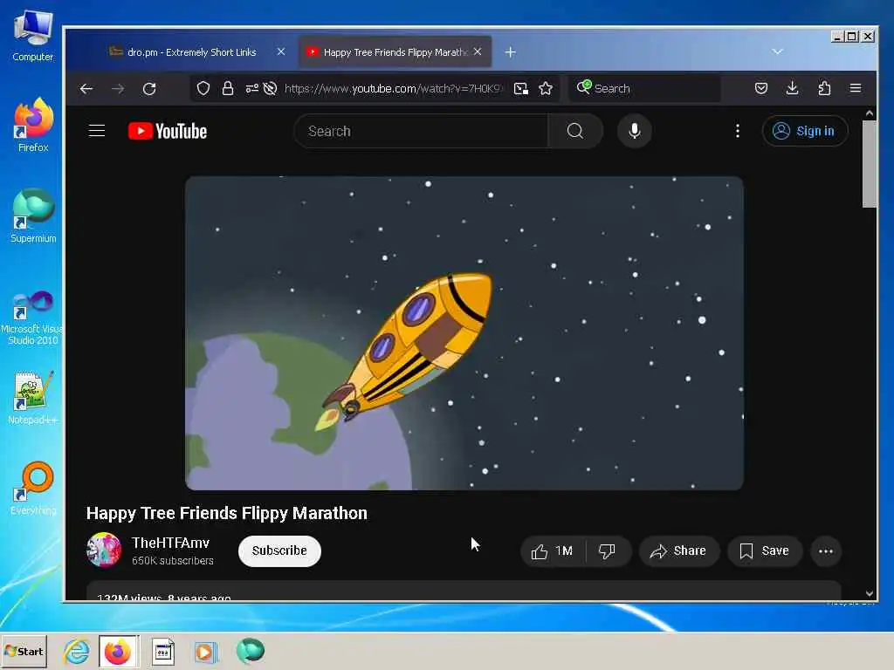Click the rocket video player
894x670 pixels.
pyautogui.click(x=464, y=332)
